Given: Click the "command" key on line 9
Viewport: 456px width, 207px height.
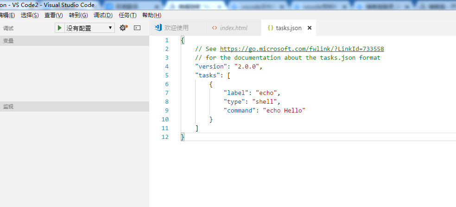Looking at the screenshot, I should (x=240, y=111).
